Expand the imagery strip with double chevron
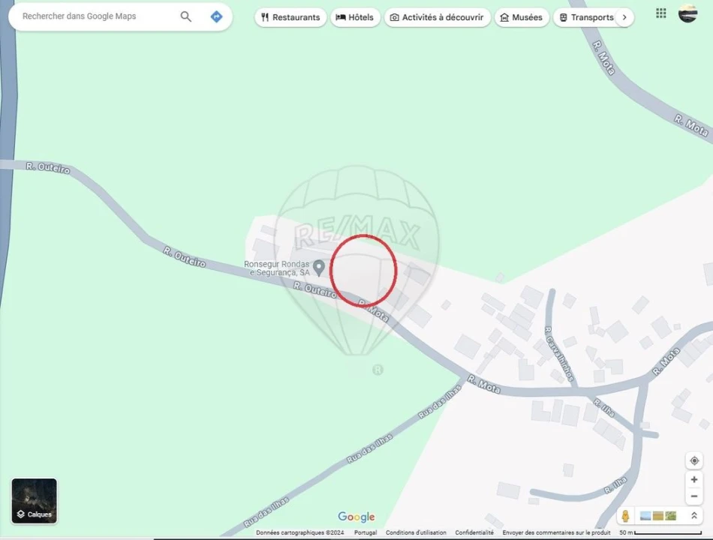Screen dimensions: 713x540 coord(694,516)
